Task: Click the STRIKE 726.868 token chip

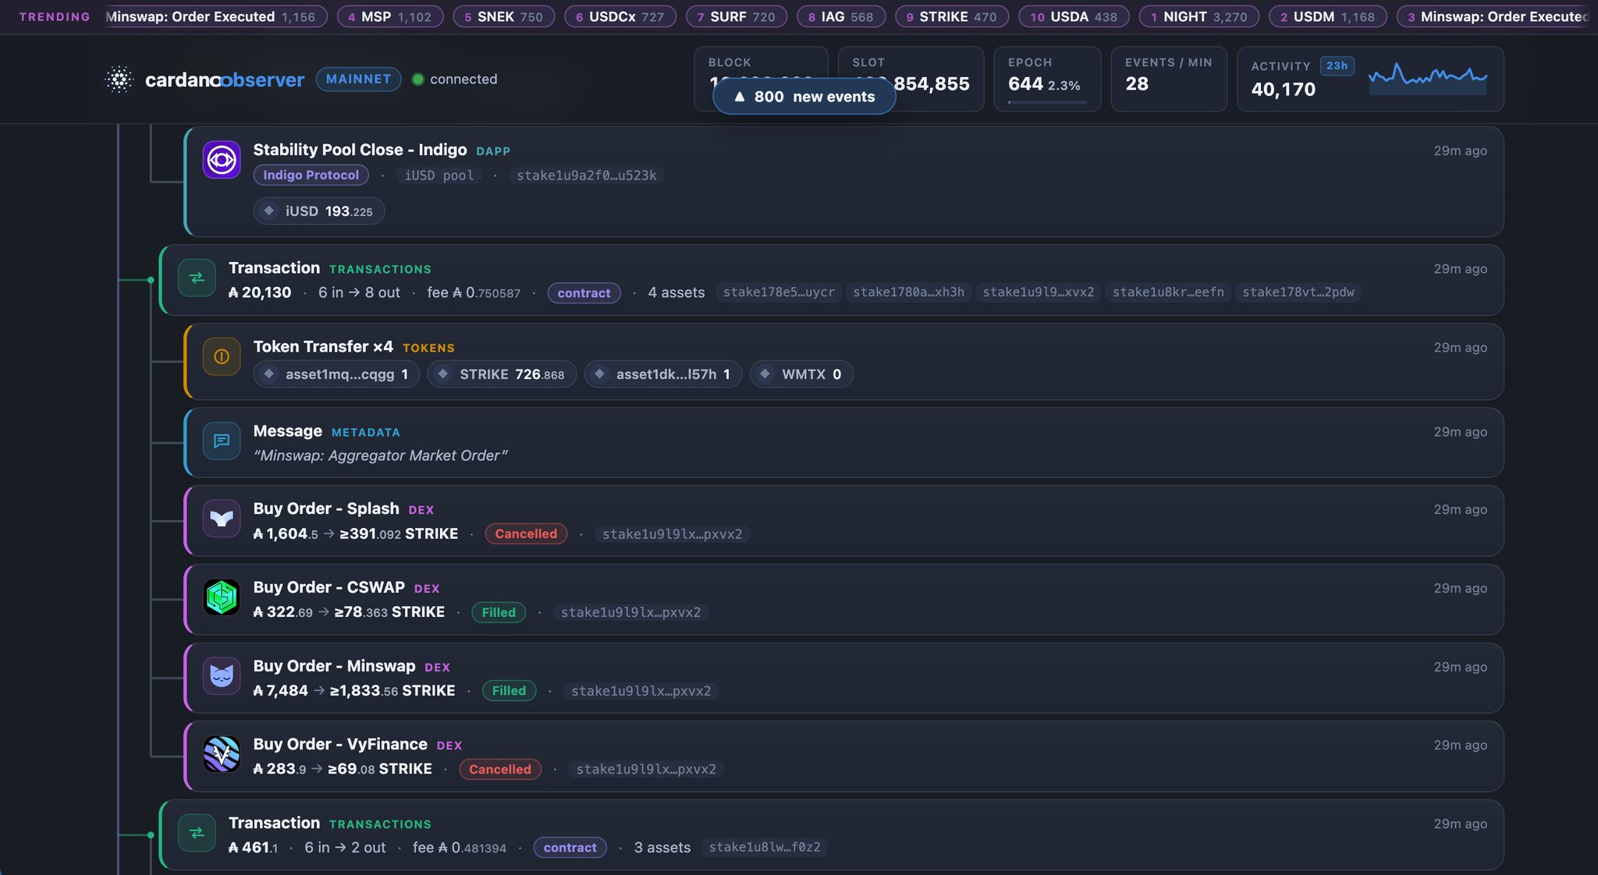Action: (x=502, y=374)
